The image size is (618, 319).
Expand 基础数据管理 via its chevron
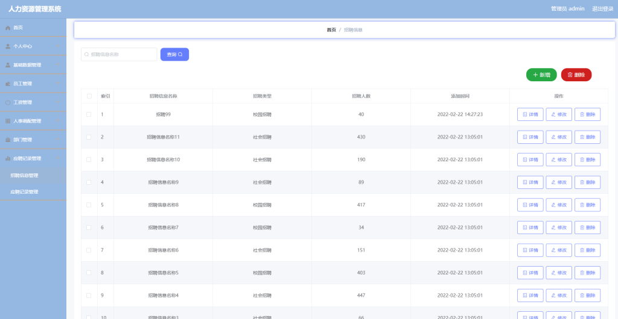tap(59, 65)
